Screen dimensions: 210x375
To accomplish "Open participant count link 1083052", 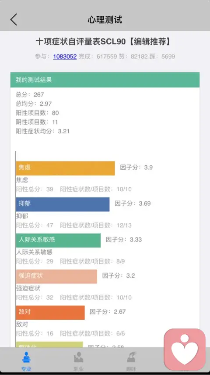I will pyautogui.click(x=65, y=57).
